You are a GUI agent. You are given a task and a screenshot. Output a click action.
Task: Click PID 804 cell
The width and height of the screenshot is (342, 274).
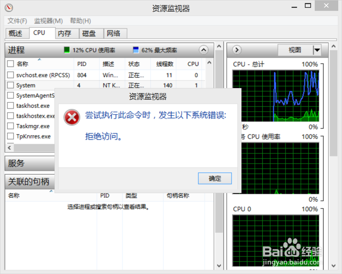[x=82, y=75]
